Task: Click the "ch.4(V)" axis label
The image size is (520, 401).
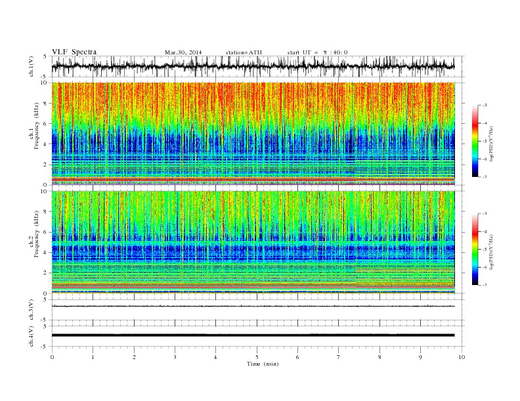Action: (x=32, y=336)
